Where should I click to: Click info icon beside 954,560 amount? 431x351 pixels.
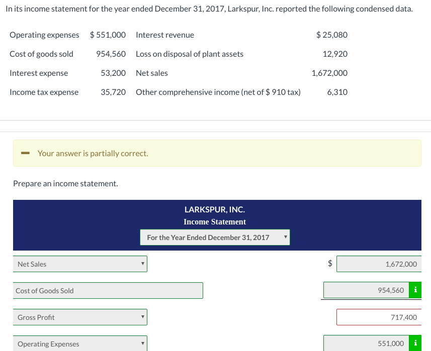click(415, 290)
